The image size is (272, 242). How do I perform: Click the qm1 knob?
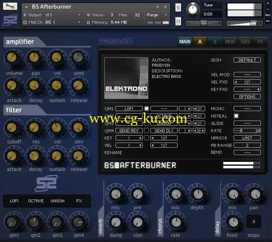point(12,222)
